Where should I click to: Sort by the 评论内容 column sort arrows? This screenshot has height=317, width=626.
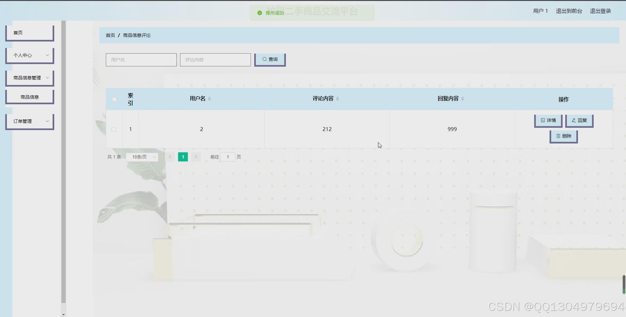[x=338, y=99]
